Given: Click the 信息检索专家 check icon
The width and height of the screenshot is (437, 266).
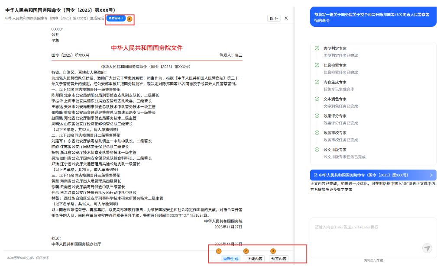Looking at the screenshot, I should [x=317, y=65].
